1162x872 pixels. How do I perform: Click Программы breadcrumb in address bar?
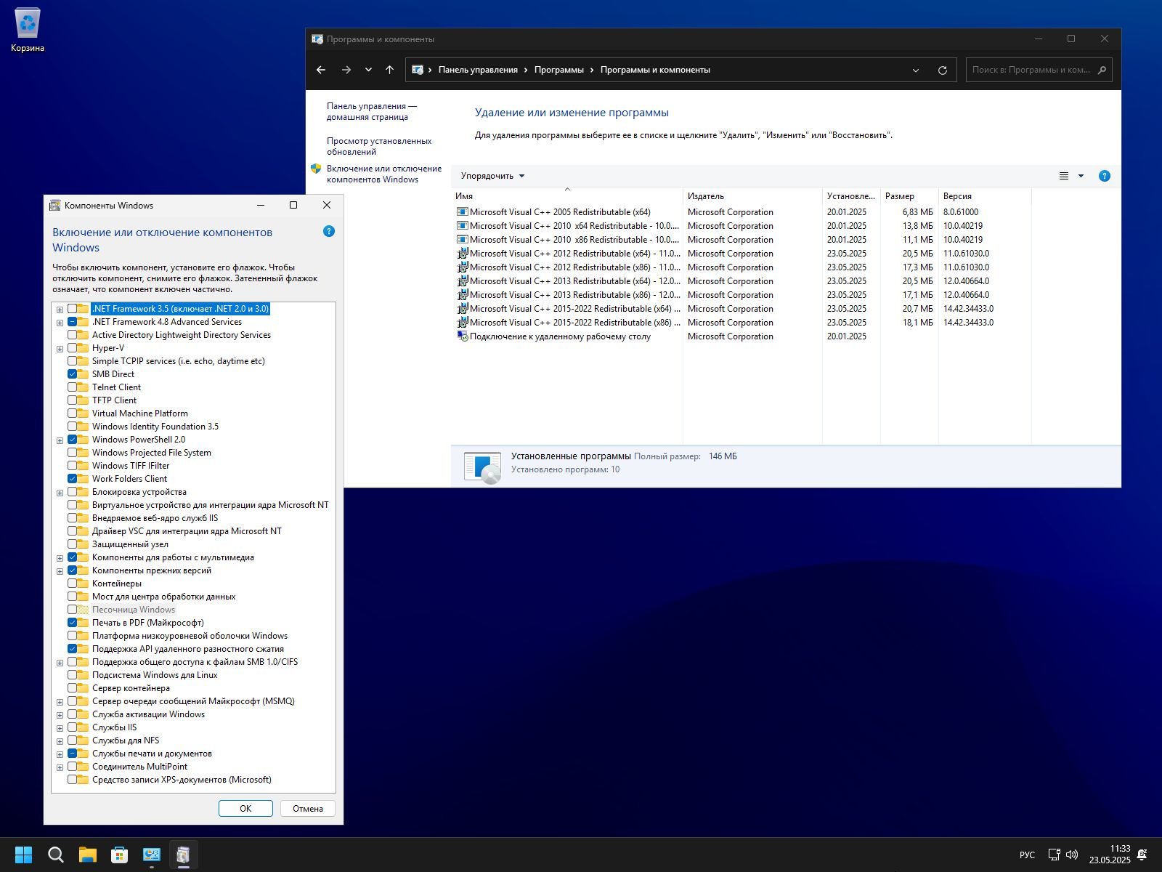click(x=559, y=70)
